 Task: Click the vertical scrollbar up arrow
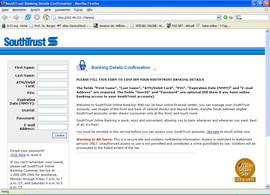[x=267, y=31]
